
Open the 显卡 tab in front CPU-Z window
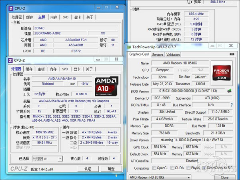point(77,69)
